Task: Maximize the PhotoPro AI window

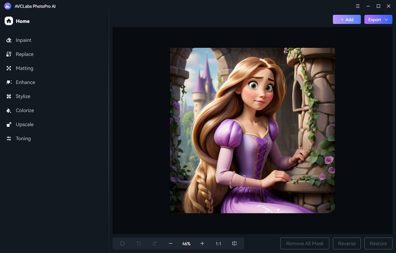Action: (x=378, y=6)
